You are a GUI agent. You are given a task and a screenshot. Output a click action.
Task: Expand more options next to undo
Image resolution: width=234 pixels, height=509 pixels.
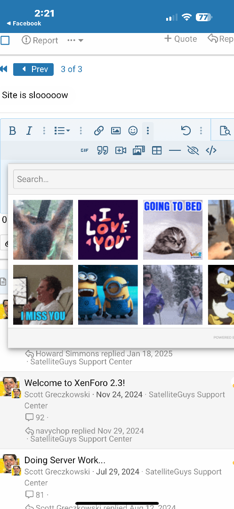[201, 131]
